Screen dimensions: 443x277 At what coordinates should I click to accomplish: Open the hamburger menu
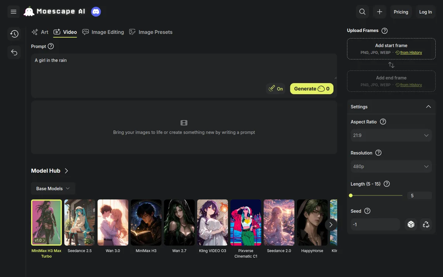(x=14, y=12)
